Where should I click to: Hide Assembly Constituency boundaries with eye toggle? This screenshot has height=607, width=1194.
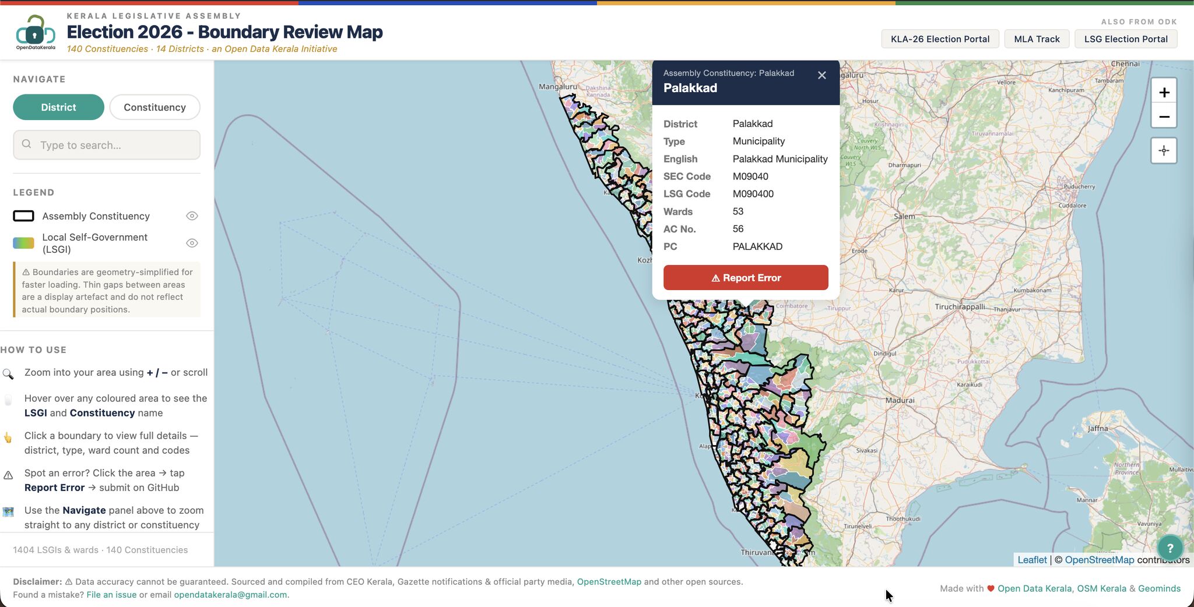[x=192, y=216]
